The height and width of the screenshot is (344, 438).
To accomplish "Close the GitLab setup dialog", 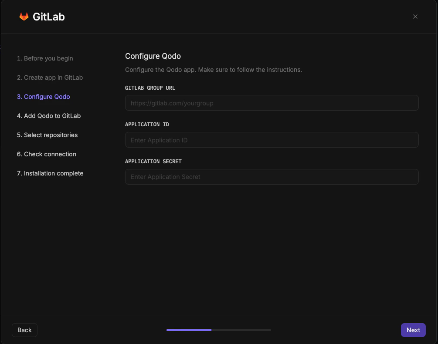I will coord(415,17).
